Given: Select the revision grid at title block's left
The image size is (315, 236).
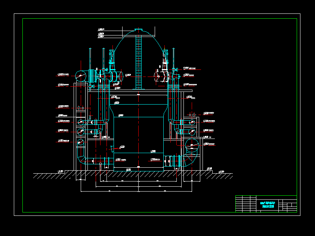Looking at the screenshot, I should pos(245,204).
